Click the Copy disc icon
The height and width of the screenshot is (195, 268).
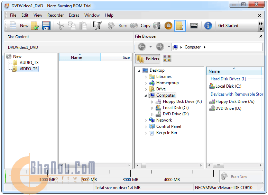pos(134,26)
